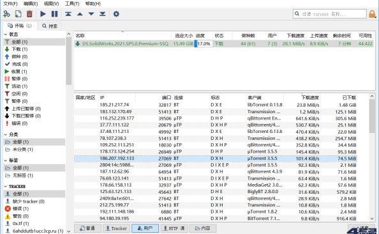This screenshot has height=234, width=379.
Task: Sort torrents by 选定大小 column header
Action: point(182,36)
